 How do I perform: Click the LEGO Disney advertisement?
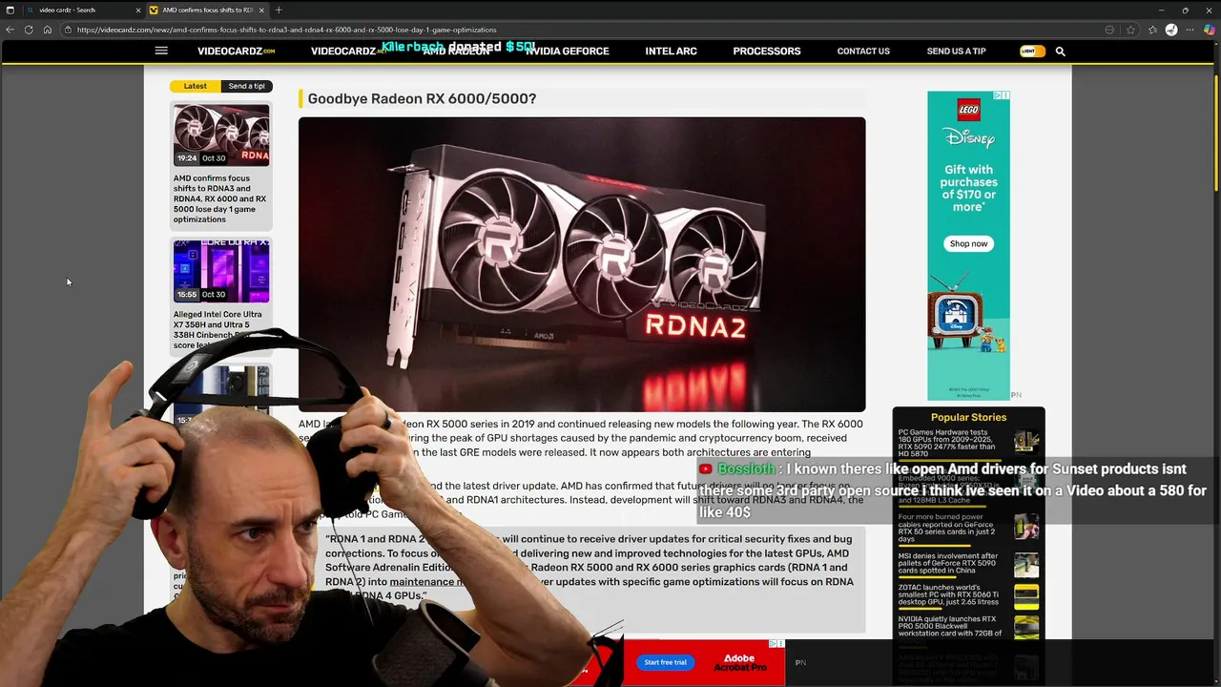click(968, 246)
